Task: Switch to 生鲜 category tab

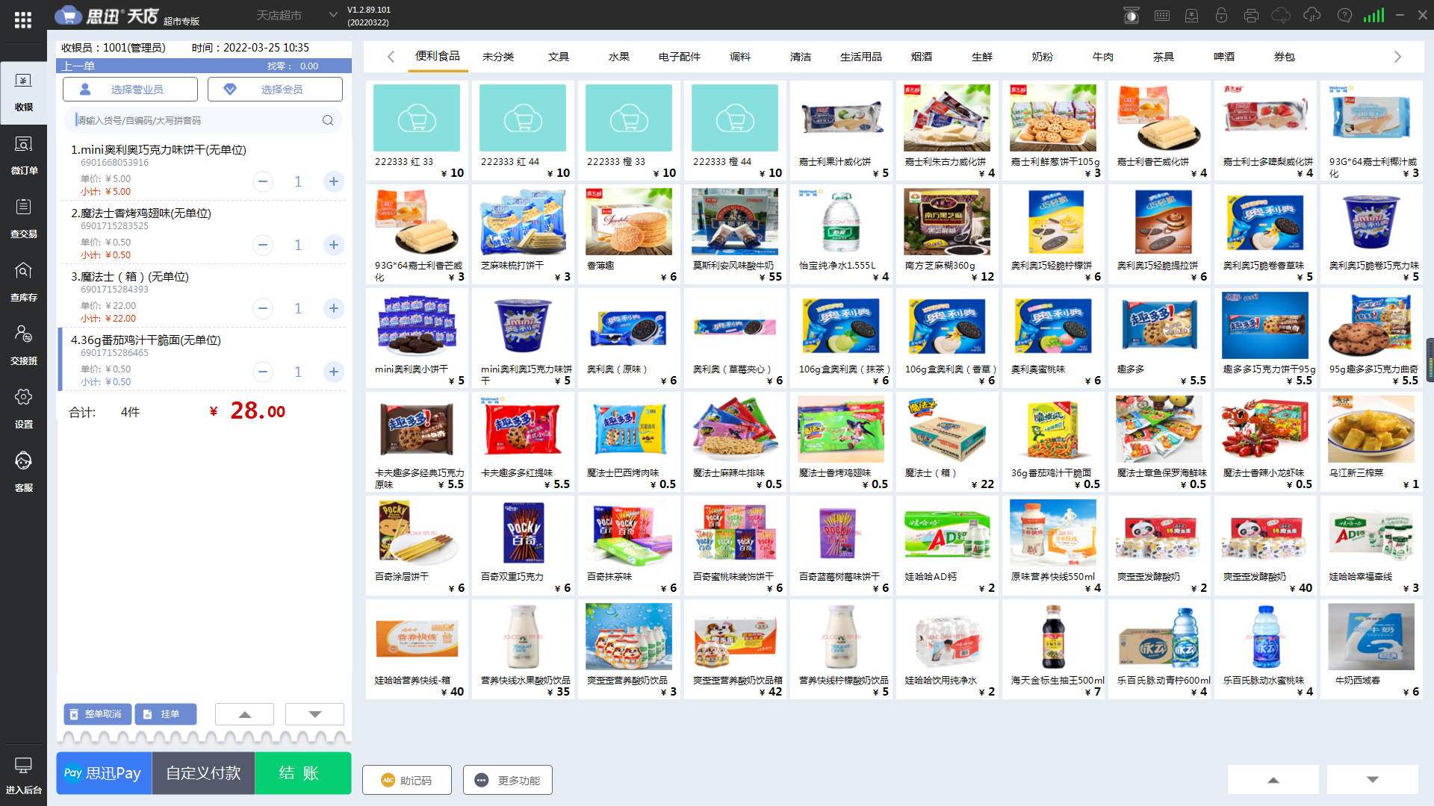Action: tap(982, 57)
